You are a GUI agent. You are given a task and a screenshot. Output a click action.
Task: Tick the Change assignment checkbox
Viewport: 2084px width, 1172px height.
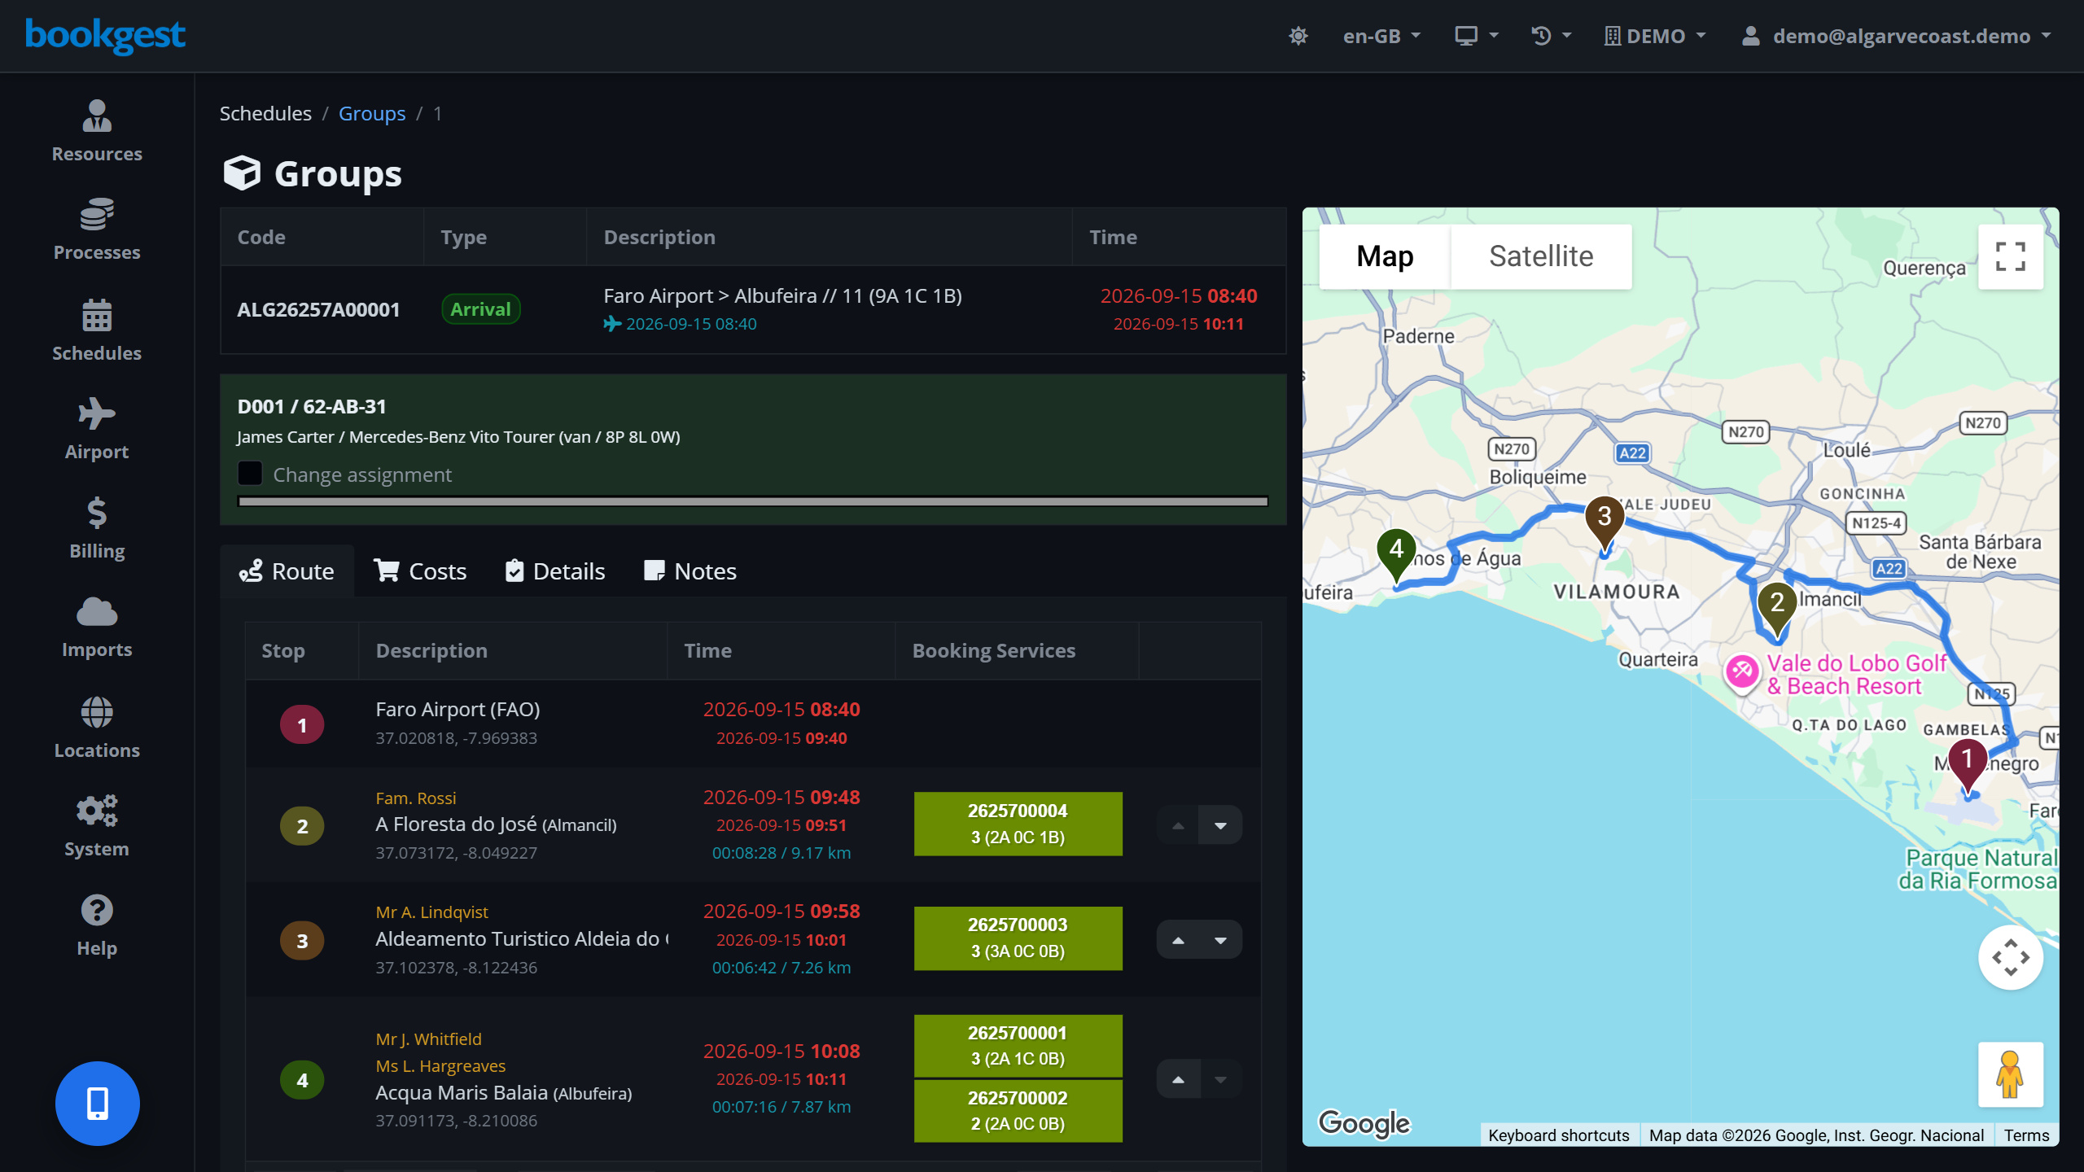250,474
